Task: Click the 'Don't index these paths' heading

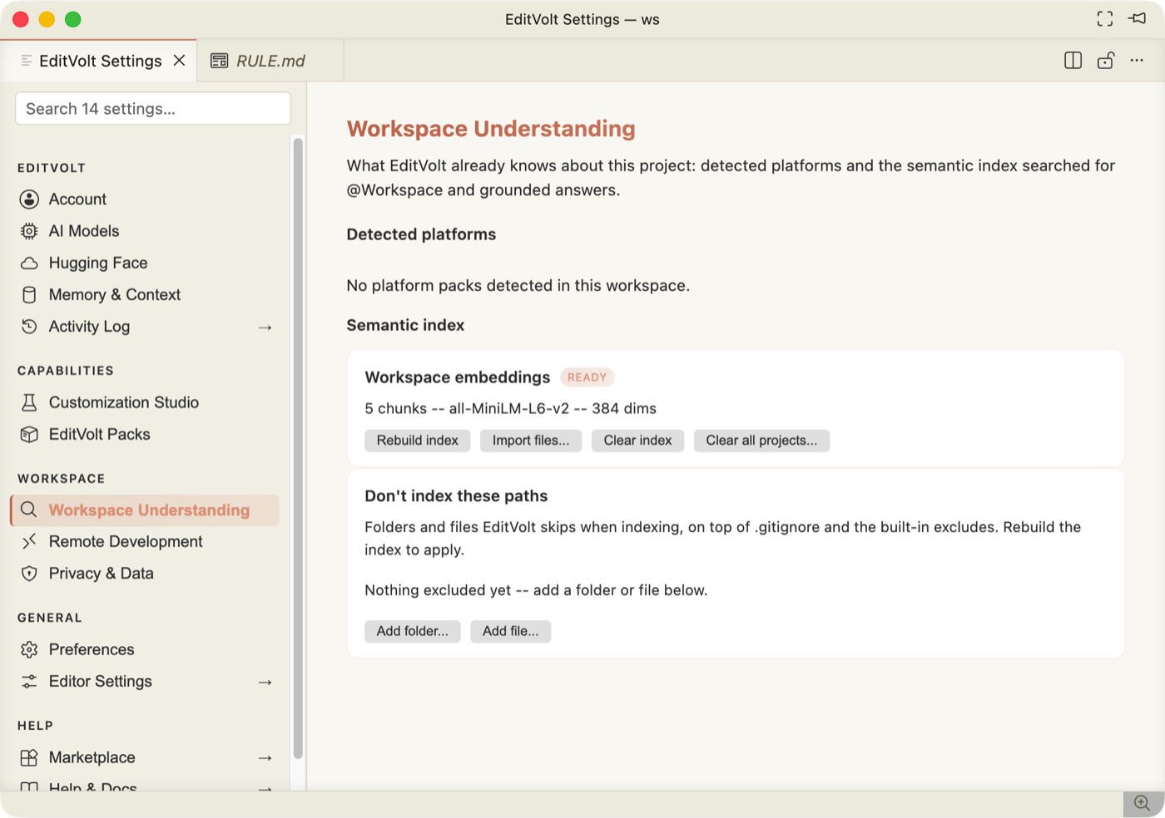Action: 456,496
